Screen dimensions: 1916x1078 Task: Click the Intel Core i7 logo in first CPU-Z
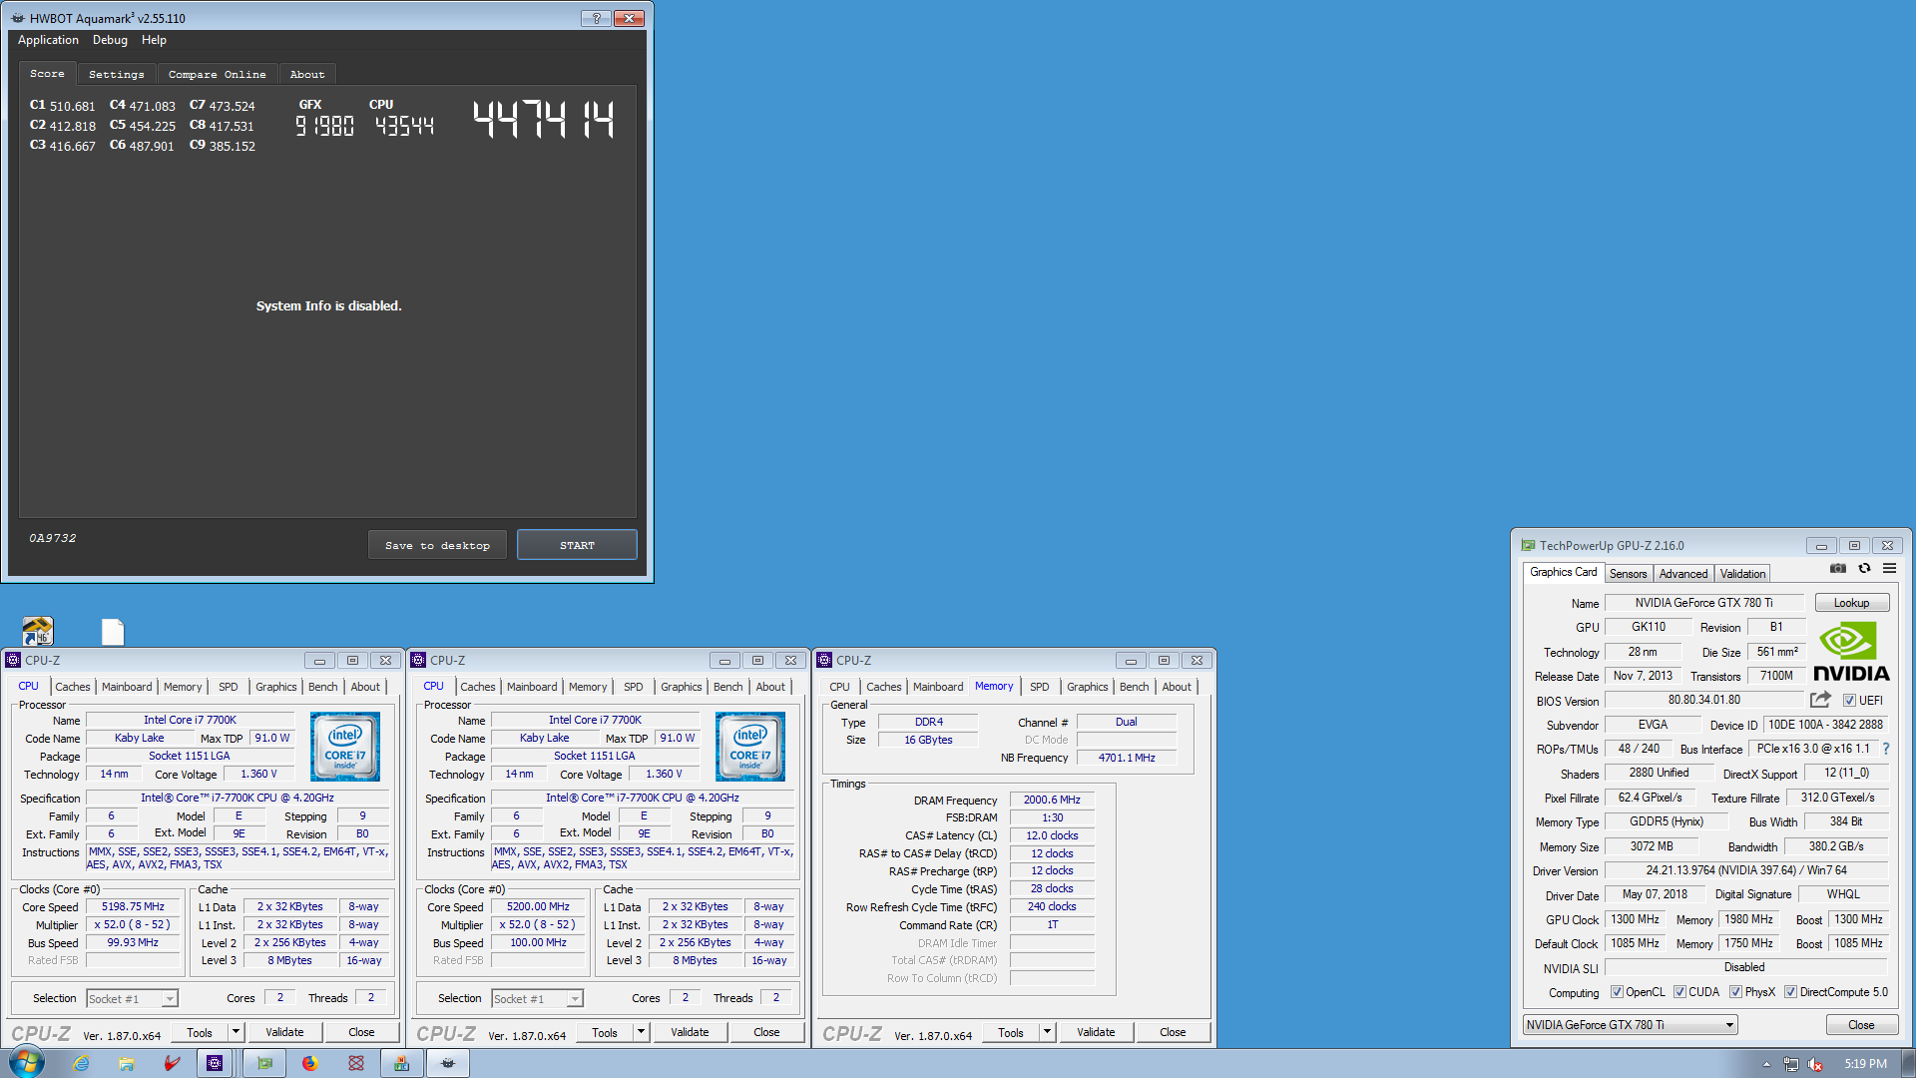(345, 747)
